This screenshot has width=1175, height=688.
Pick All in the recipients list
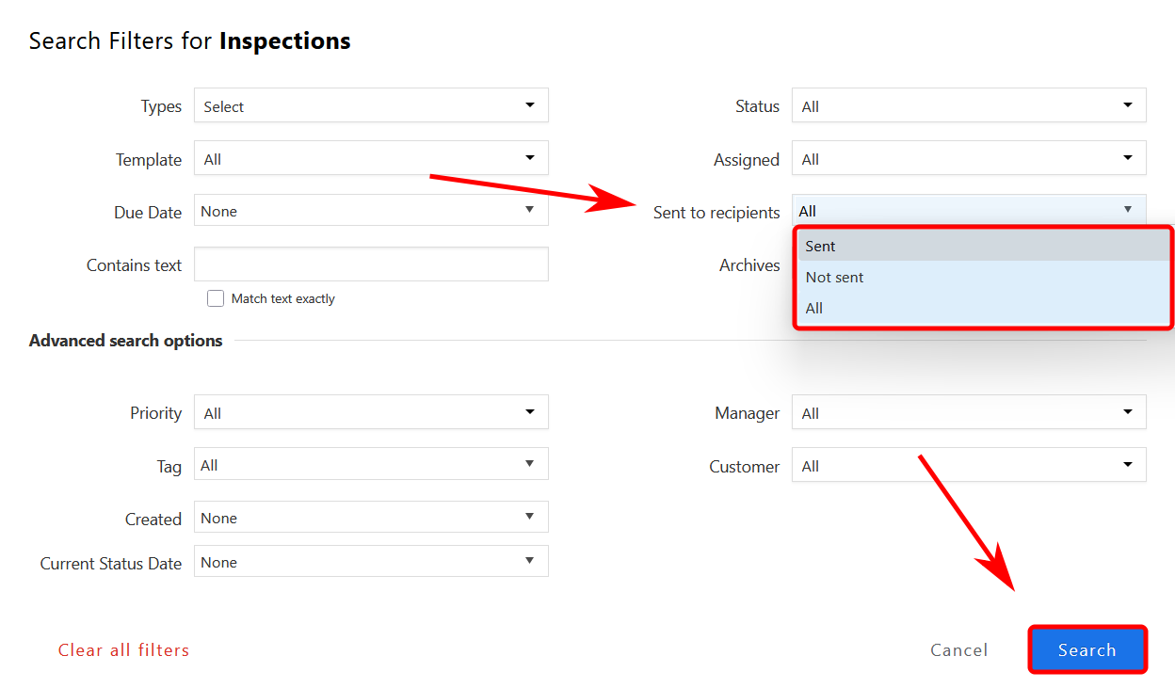pyautogui.click(x=983, y=308)
